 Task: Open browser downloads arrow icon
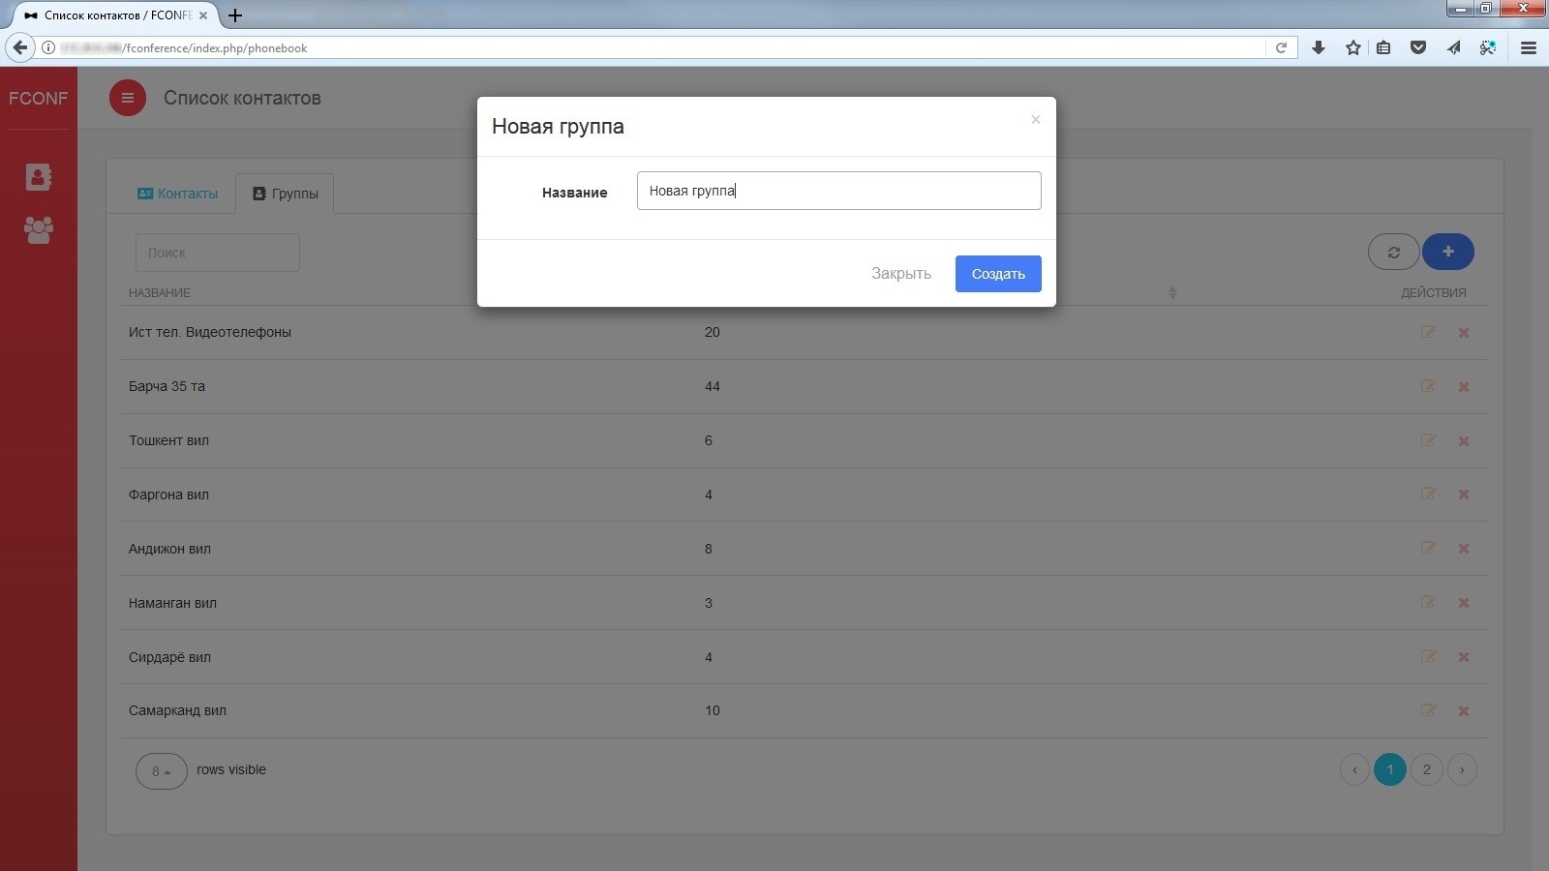pos(1319,47)
